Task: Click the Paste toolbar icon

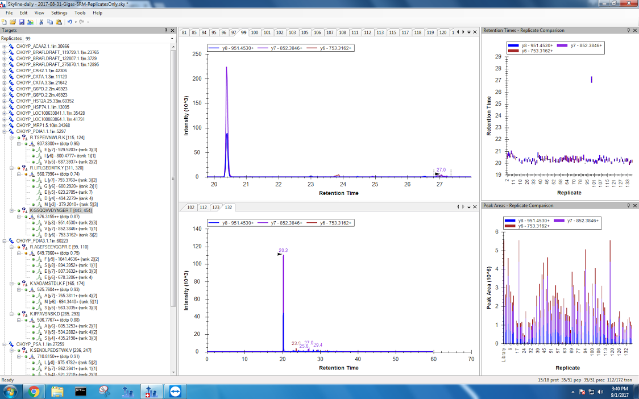Action: 58,22
